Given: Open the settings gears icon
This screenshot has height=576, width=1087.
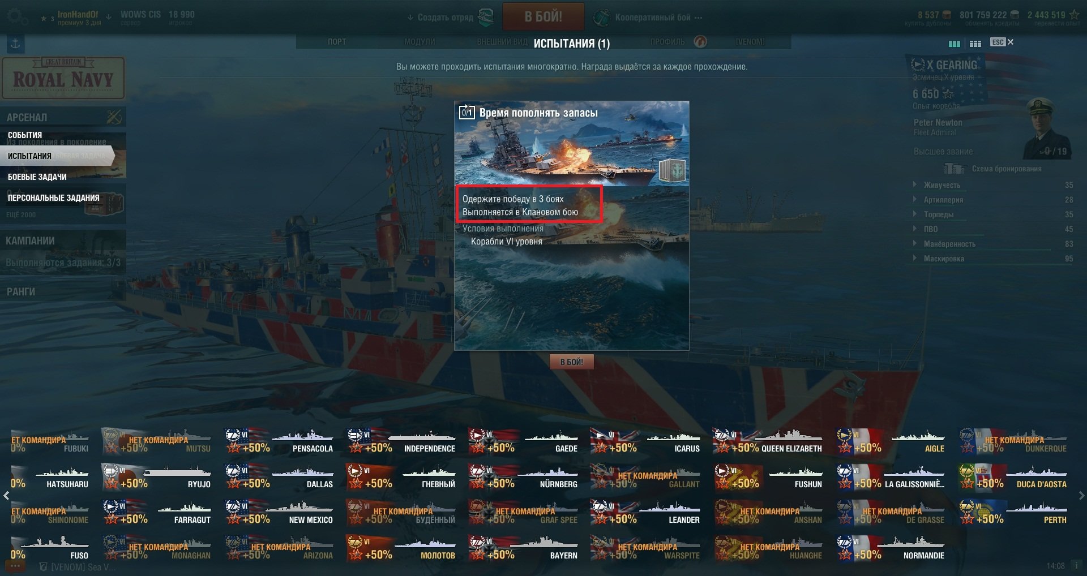Looking at the screenshot, I should 16,16.
